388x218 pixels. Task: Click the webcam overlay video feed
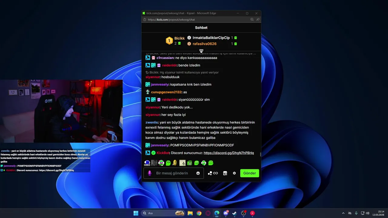click(x=61, y=111)
